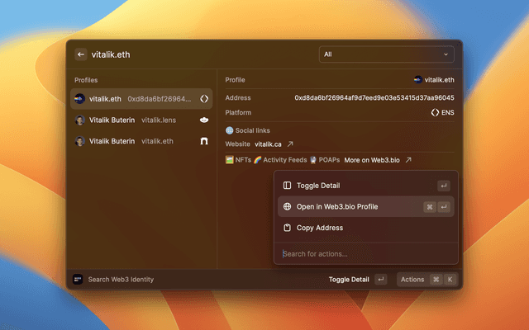
Task: Click the arrow icon next to vitalik.ca
Action: coord(290,144)
